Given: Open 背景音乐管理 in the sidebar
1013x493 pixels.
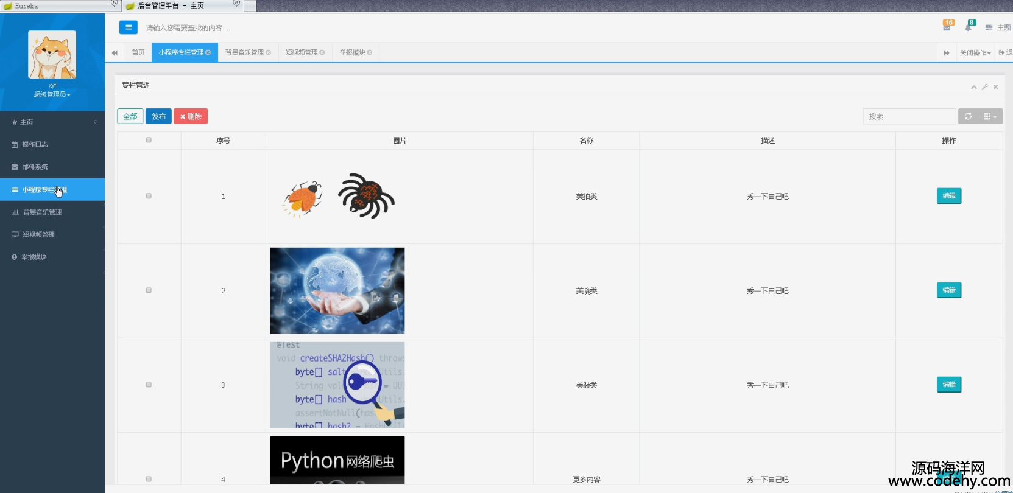Looking at the screenshot, I should [x=52, y=212].
